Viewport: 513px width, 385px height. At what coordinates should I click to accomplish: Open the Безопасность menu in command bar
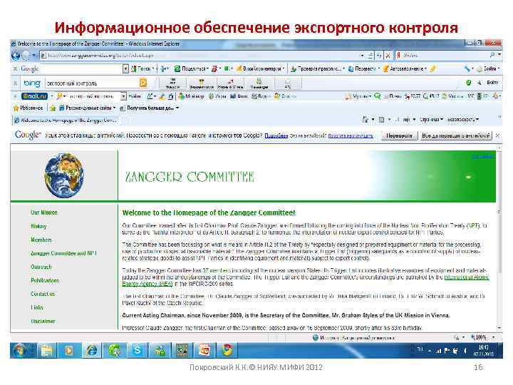[462, 120]
